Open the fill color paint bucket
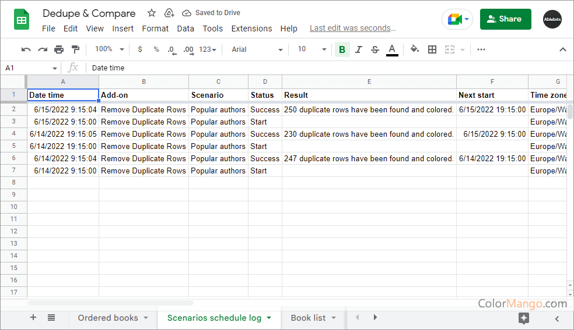Screen dimensions: 574x330 click(x=415, y=49)
